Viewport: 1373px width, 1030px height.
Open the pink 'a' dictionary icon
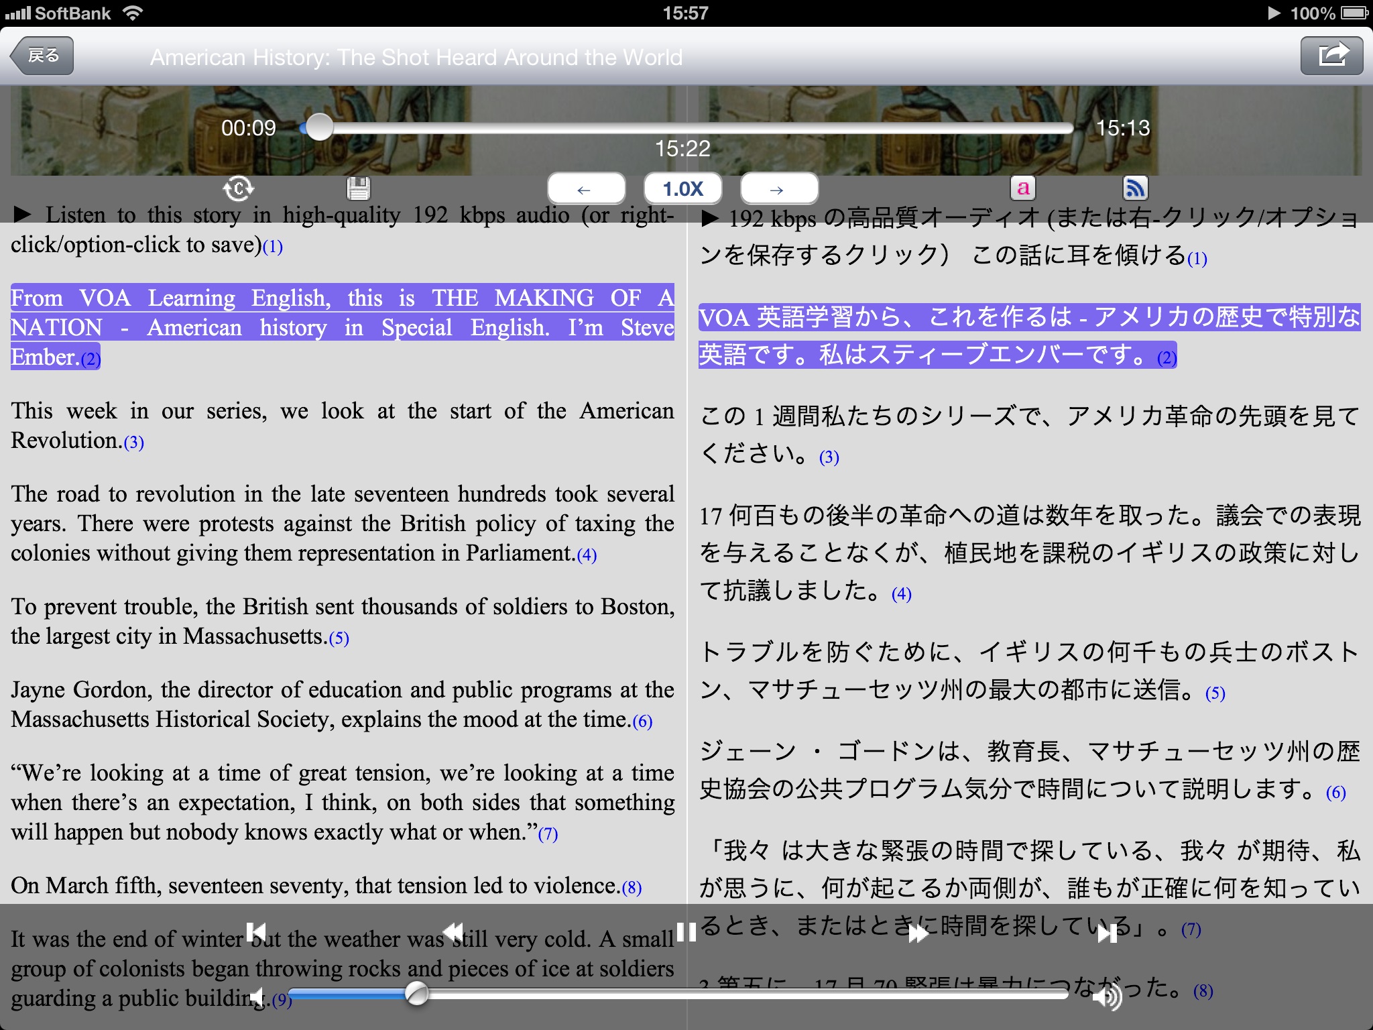1023,188
